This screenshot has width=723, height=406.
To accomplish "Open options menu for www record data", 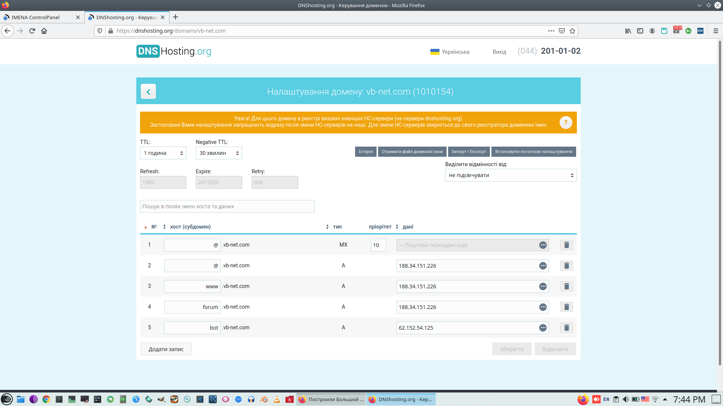I will (x=543, y=286).
